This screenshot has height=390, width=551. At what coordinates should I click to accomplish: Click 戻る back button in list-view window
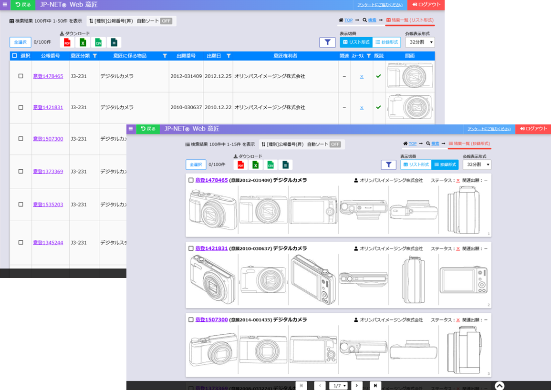[23, 5]
